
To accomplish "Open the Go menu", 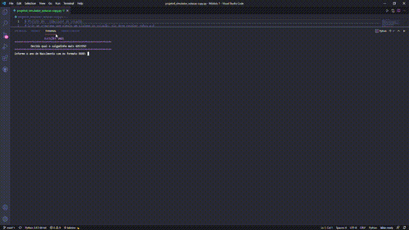I will (x=50, y=3).
